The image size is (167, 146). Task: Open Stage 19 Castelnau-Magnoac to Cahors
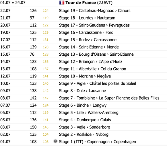point(95,11)
